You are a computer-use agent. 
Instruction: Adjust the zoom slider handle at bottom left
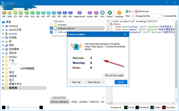click(x=8, y=107)
